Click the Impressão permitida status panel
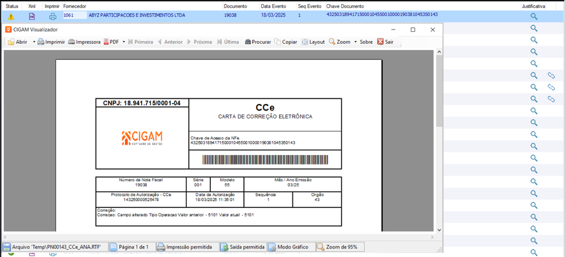This screenshot has height=257, width=565. (x=187, y=247)
